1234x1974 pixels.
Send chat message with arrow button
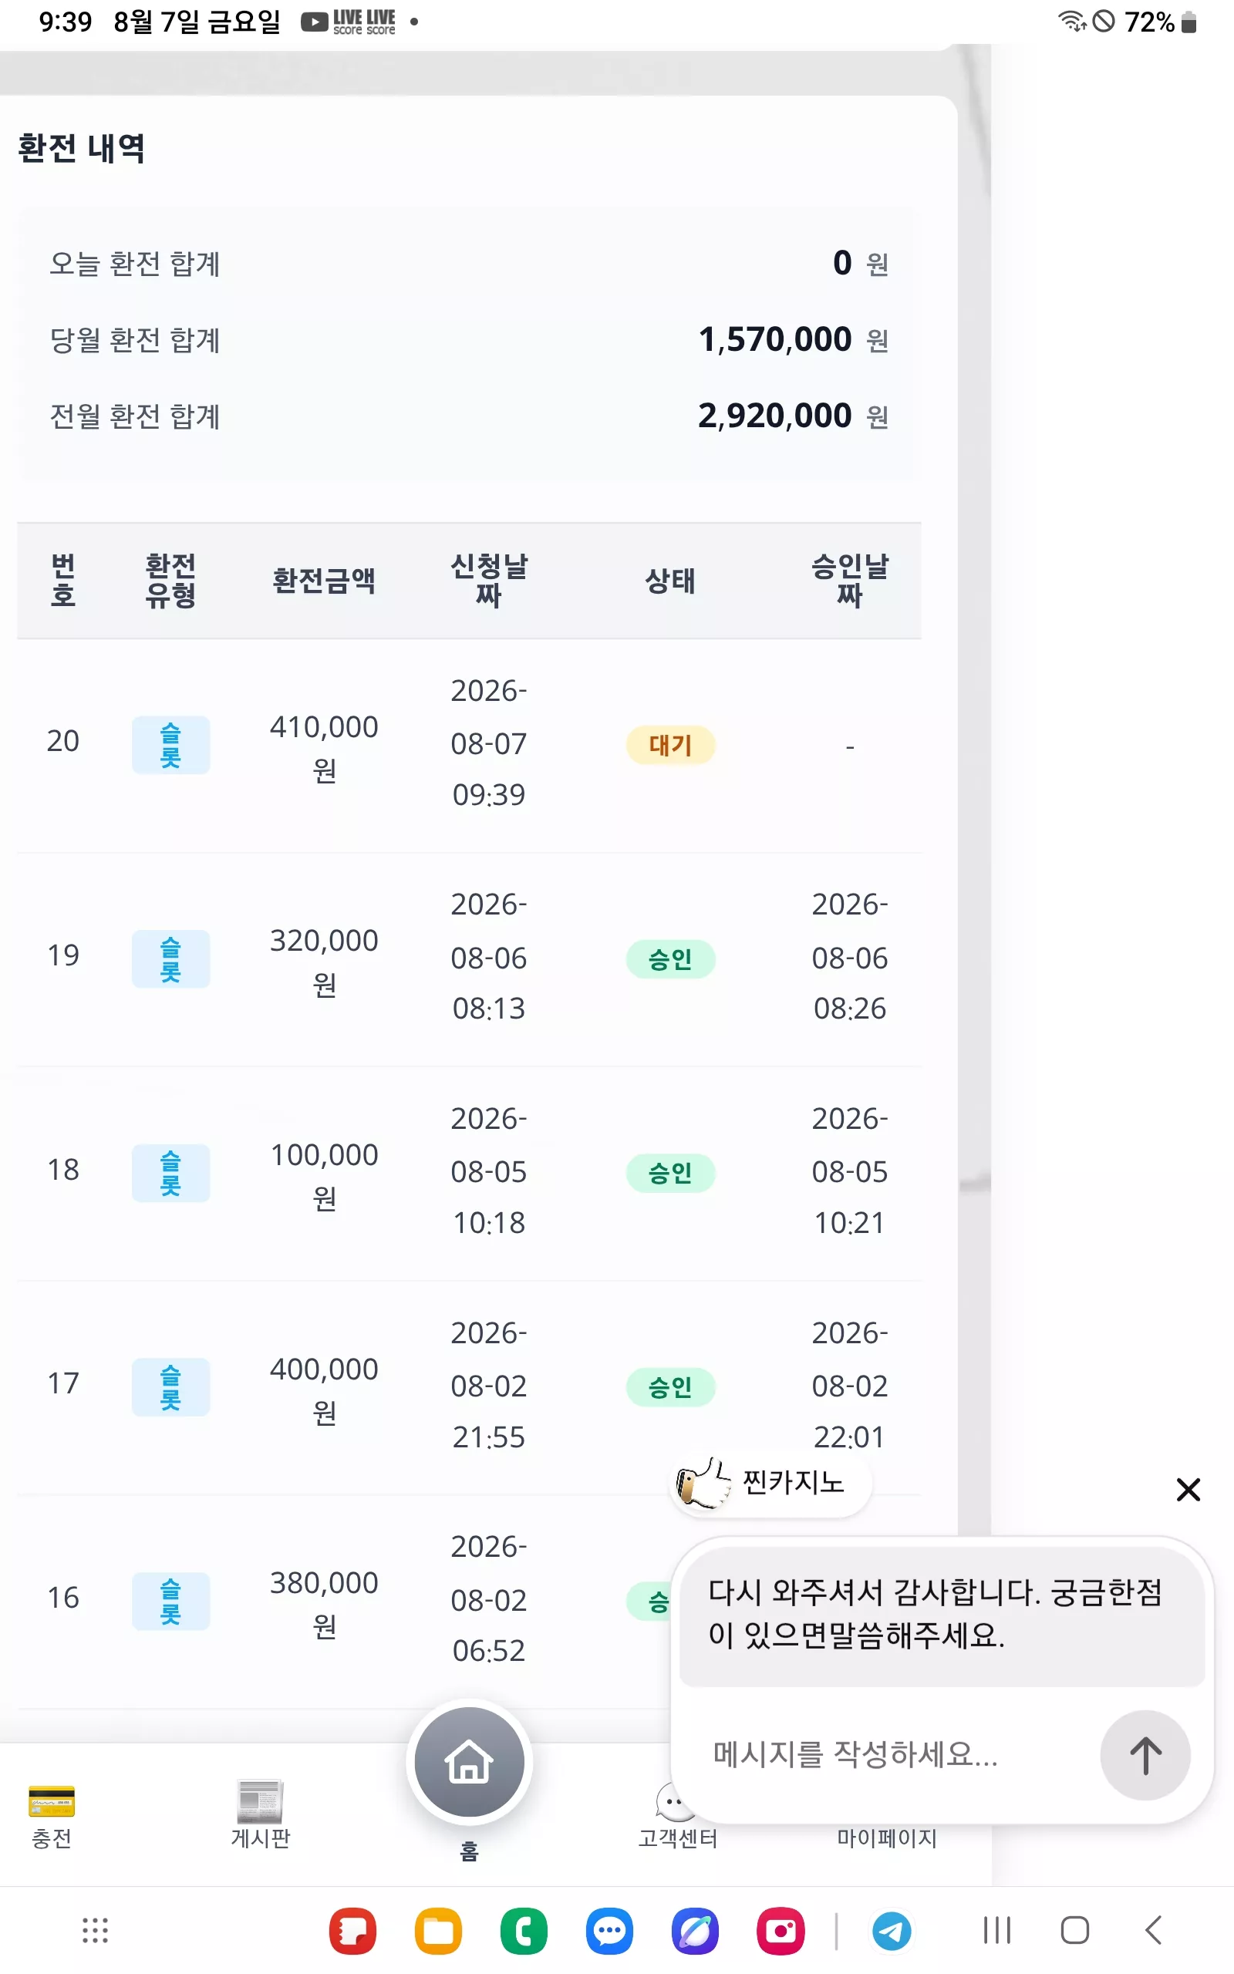pyautogui.click(x=1145, y=1755)
